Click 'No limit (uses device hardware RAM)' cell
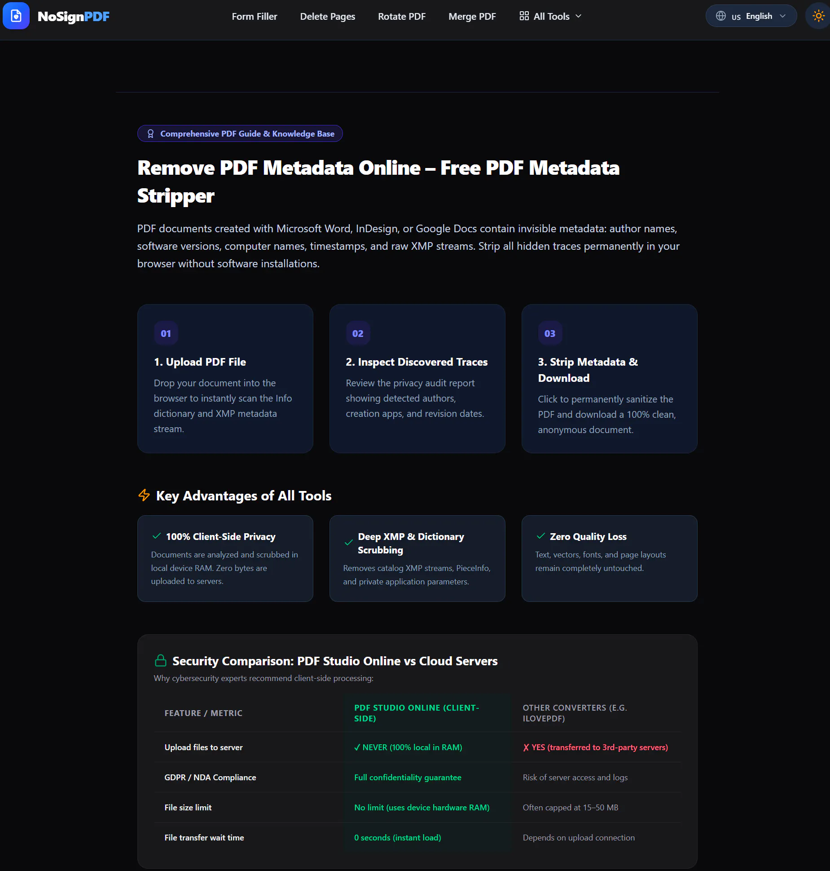This screenshot has width=830, height=871. coord(422,808)
